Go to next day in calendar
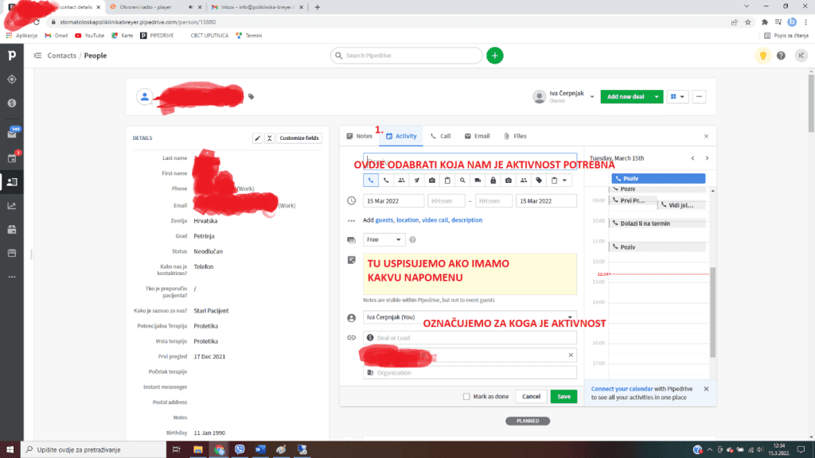The image size is (815, 458). click(x=707, y=158)
